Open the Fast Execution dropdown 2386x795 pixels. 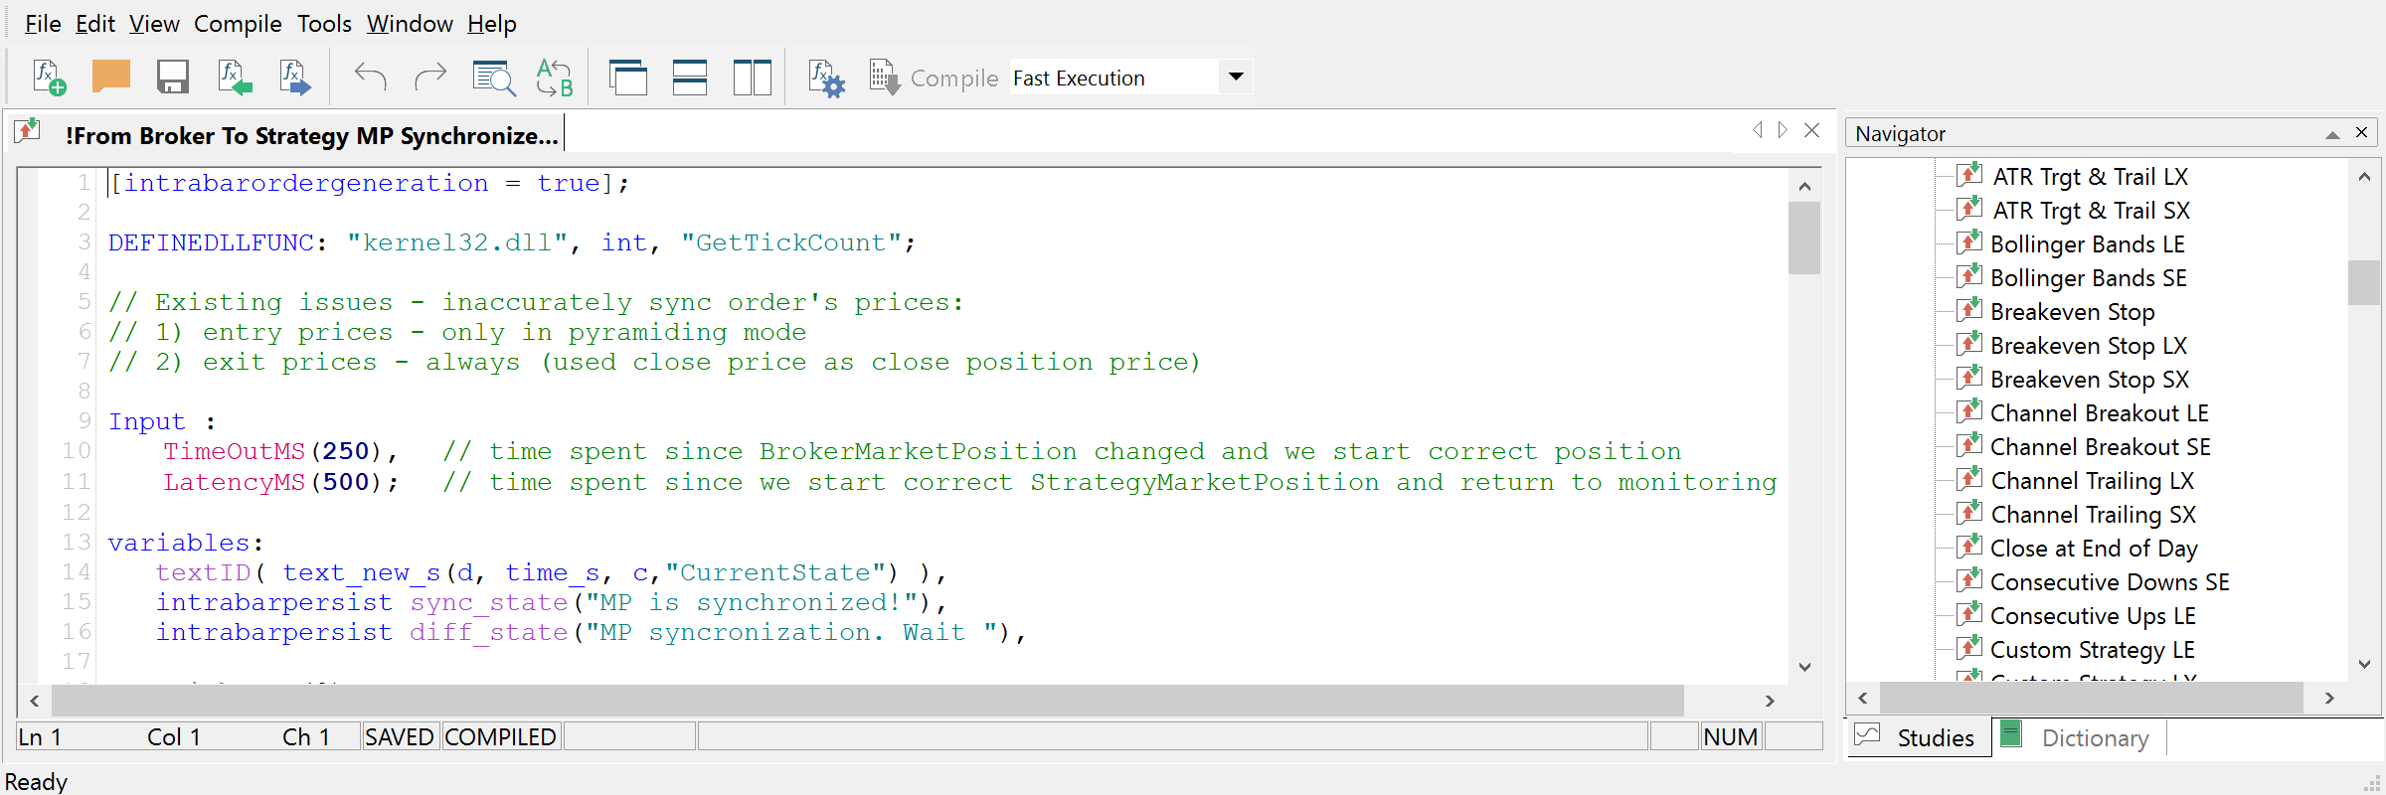pyautogui.click(x=1236, y=77)
